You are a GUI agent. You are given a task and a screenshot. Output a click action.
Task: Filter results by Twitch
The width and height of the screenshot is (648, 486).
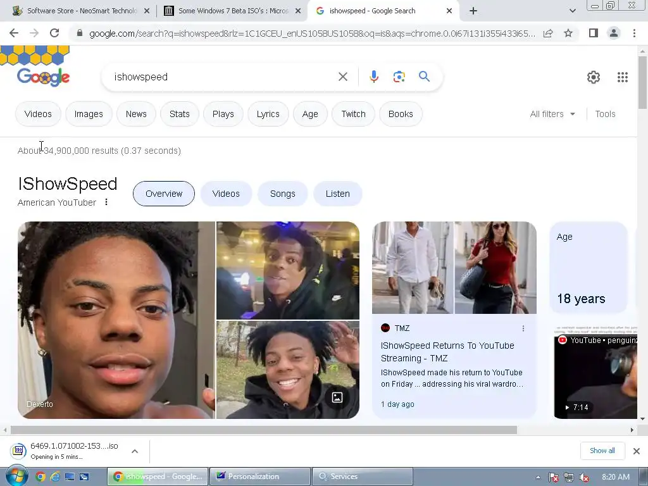[x=353, y=114]
